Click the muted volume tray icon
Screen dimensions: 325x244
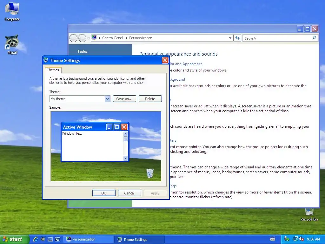tap(302, 239)
